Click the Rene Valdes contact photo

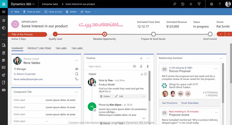click(17, 61)
